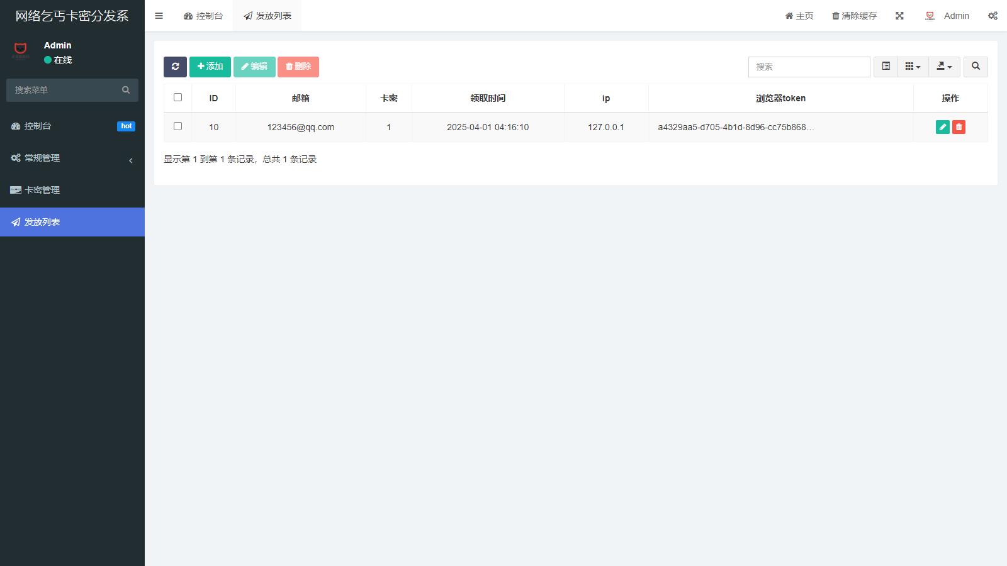Image resolution: width=1007 pixels, height=566 pixels.
Task: Open the columns visibility dropdown
Action: click(913, 67)
